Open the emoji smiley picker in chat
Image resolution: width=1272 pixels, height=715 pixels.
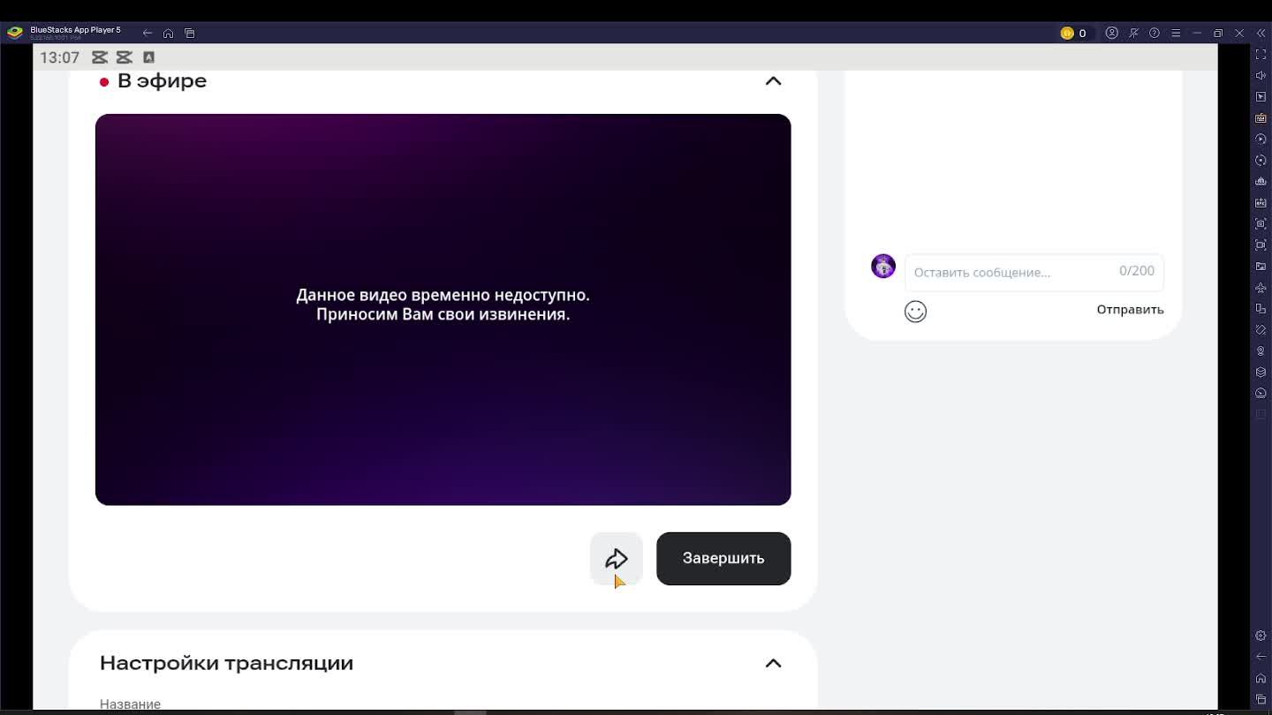(x=915, y=312)
